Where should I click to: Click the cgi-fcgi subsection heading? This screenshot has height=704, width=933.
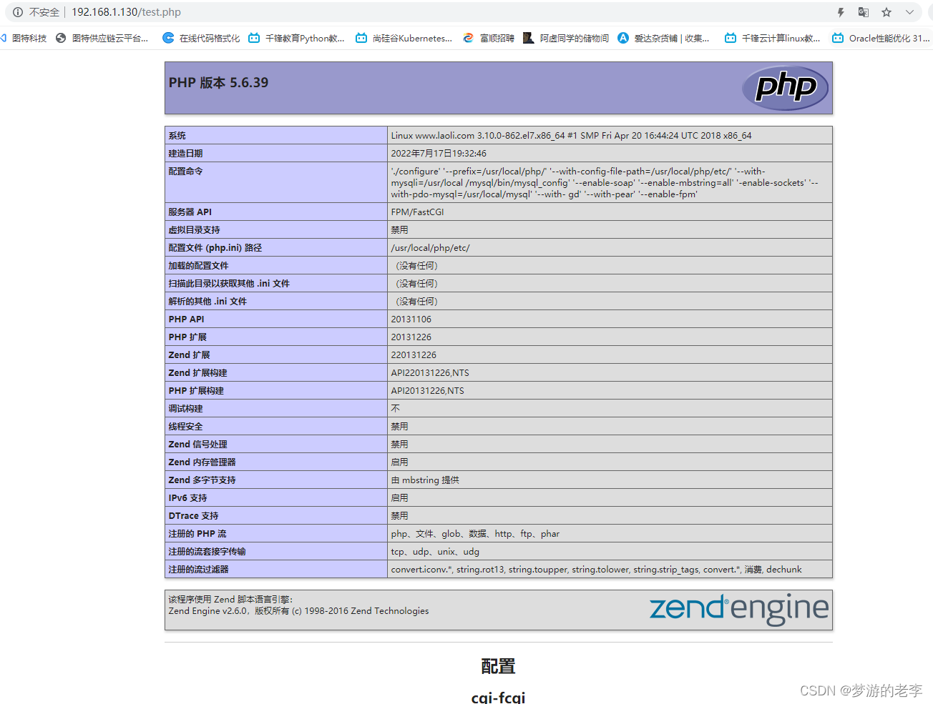click(498, 697)
